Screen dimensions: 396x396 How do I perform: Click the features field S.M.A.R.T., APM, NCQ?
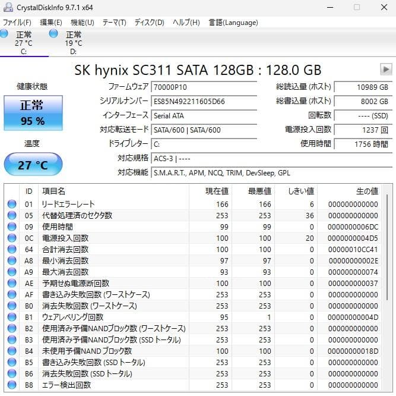[x=271, y=173]
